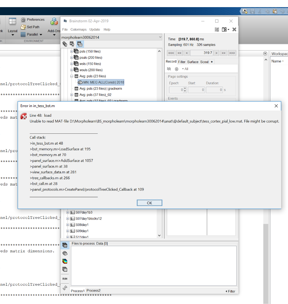Select process matrix type icon
The width and height of the screenshot is (288, 304).
pyautogui.click(x=65, y=269)
